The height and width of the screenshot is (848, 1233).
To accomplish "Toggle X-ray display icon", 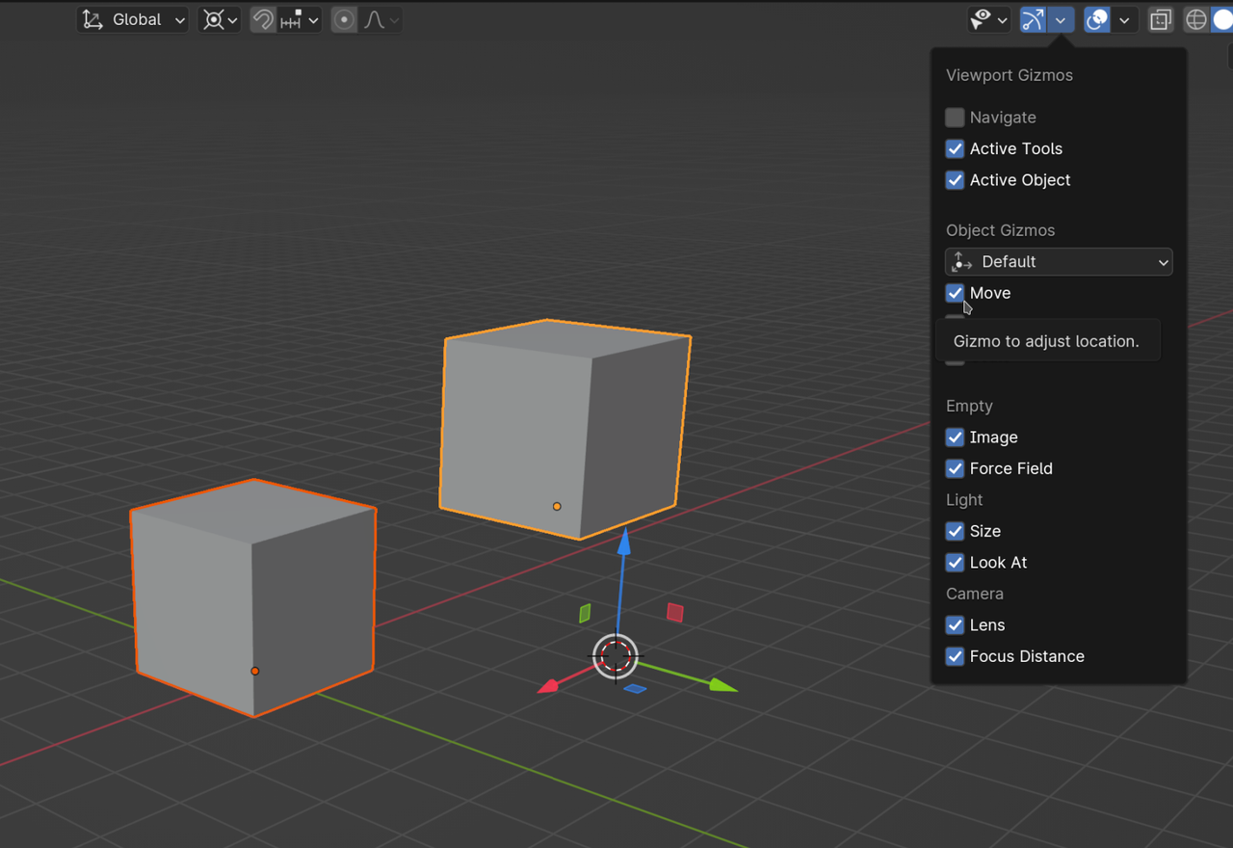I will click(1161, 20).
